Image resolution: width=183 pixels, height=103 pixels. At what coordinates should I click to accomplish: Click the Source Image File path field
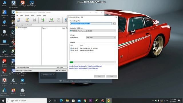(91, 23)
